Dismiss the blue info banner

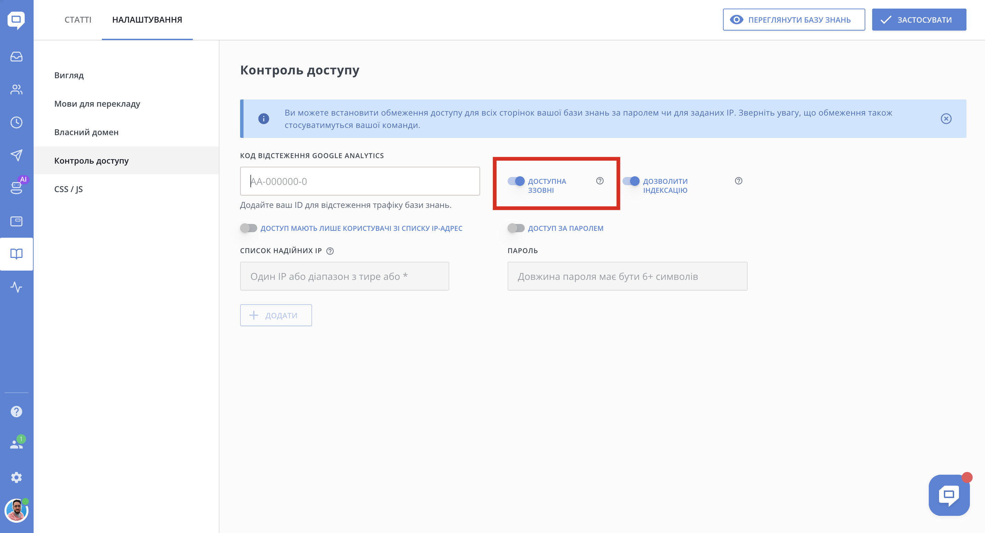tap(946, 119)
